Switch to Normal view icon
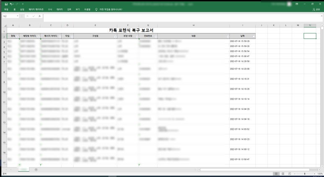The image size is (324, 177). pos(276,174)
